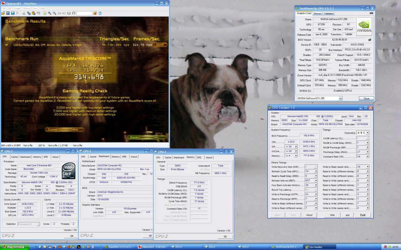Open Command Rate (CR) 1N dropdown

[x=363, y=157]
